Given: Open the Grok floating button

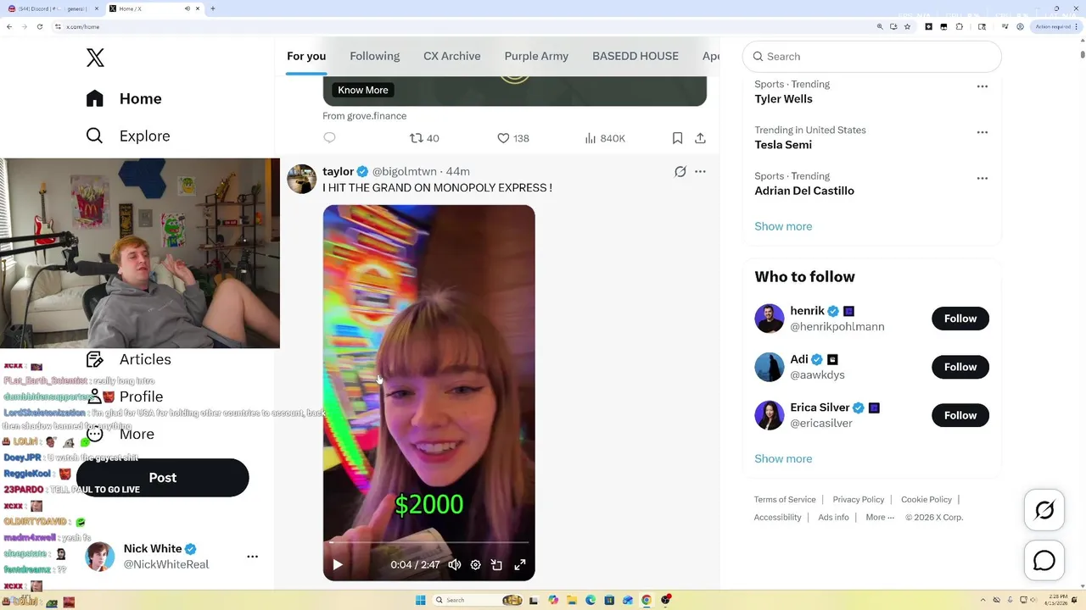Looking at the screenshot, I should coord(1044,510).
